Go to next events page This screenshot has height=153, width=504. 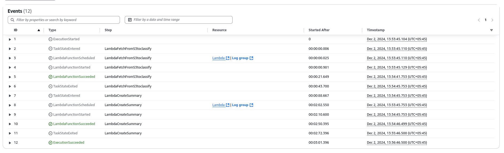click(x=492, y=20)
